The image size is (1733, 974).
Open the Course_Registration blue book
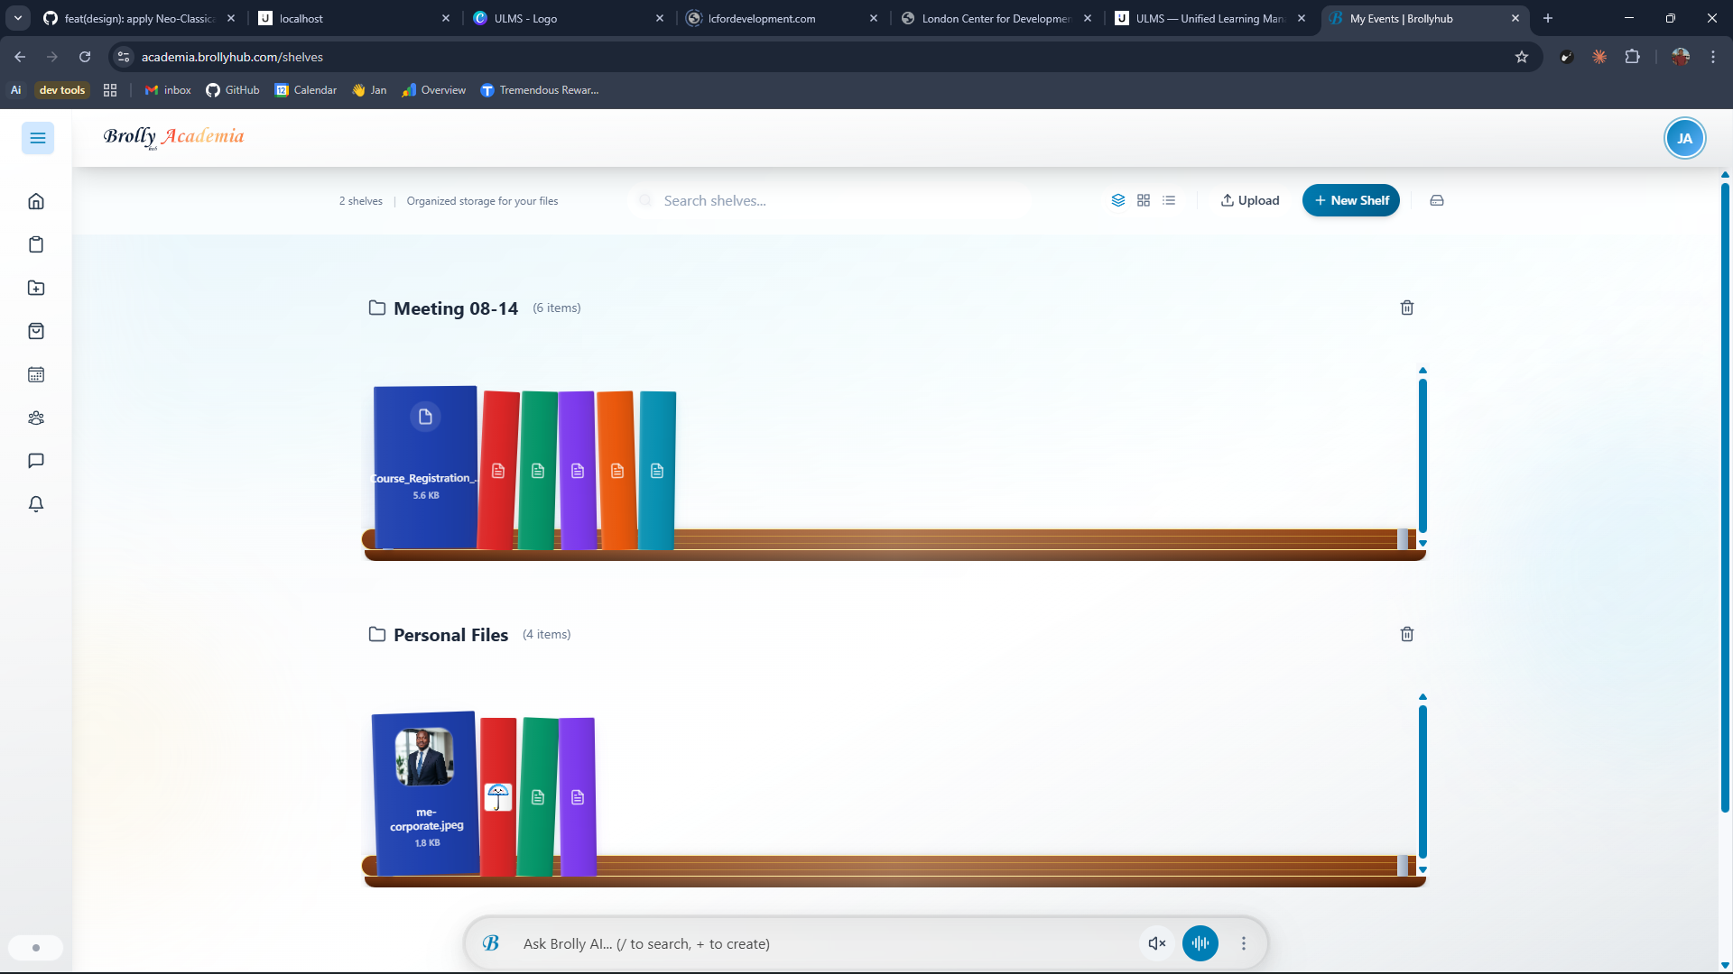click(425, 467)
